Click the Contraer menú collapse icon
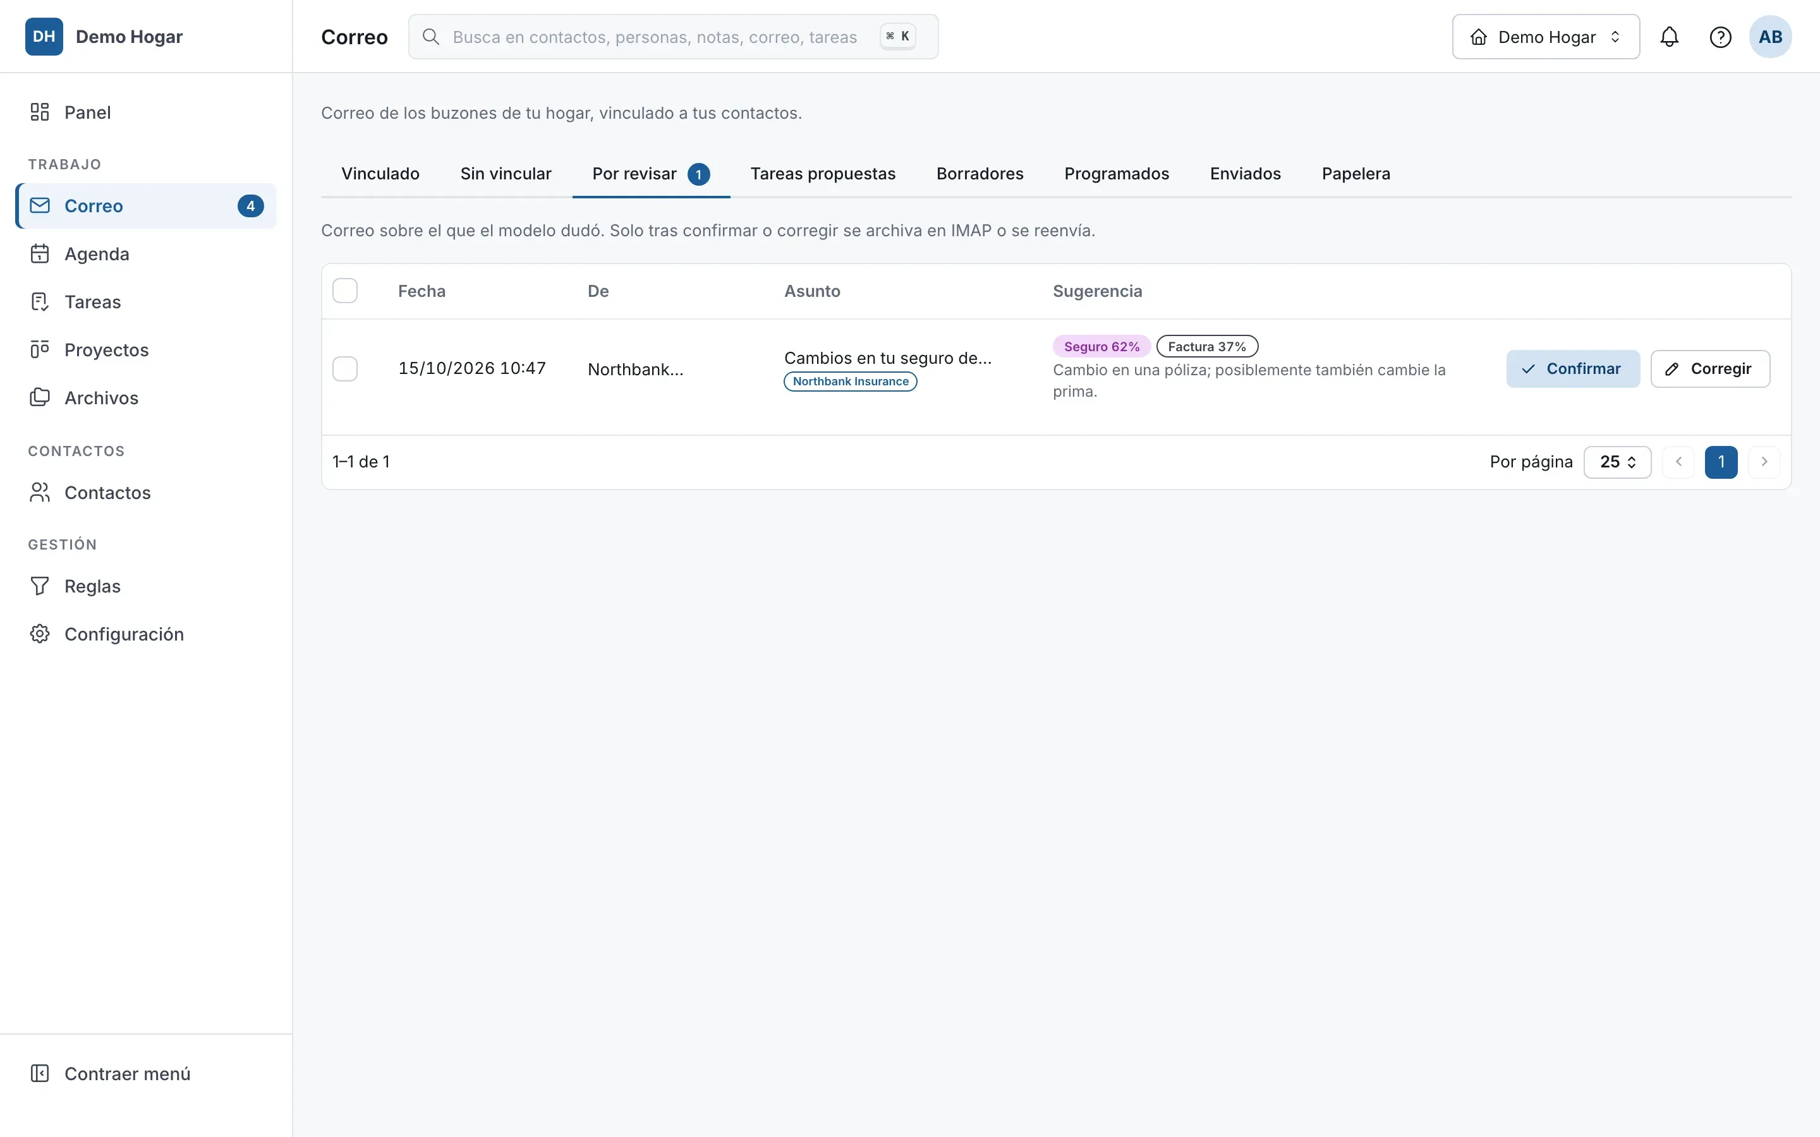The width and height of the screenshot is (1820, 1137). (40, 1073)
